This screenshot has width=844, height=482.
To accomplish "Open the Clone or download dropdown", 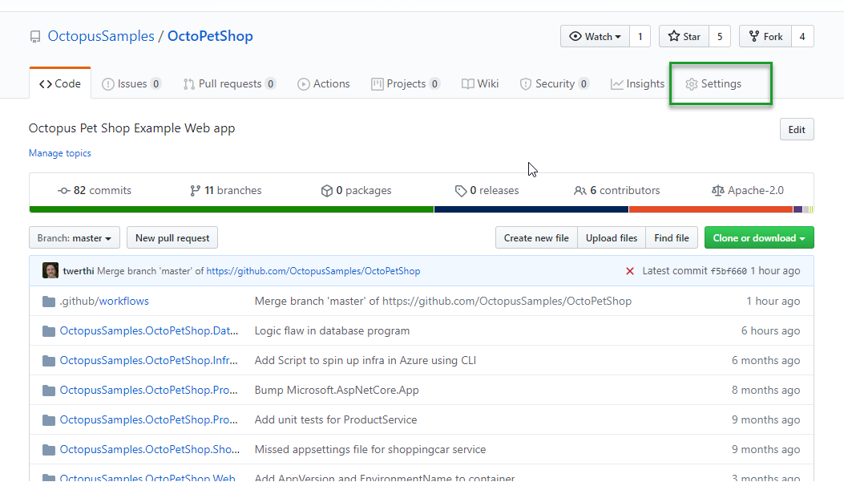I will tap(759, 238).
